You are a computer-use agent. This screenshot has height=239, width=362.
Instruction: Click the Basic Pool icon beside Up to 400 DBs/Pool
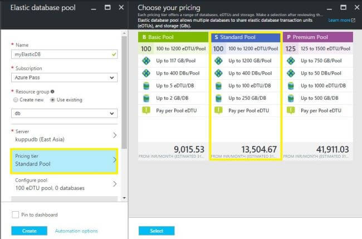tap(146, 73)
